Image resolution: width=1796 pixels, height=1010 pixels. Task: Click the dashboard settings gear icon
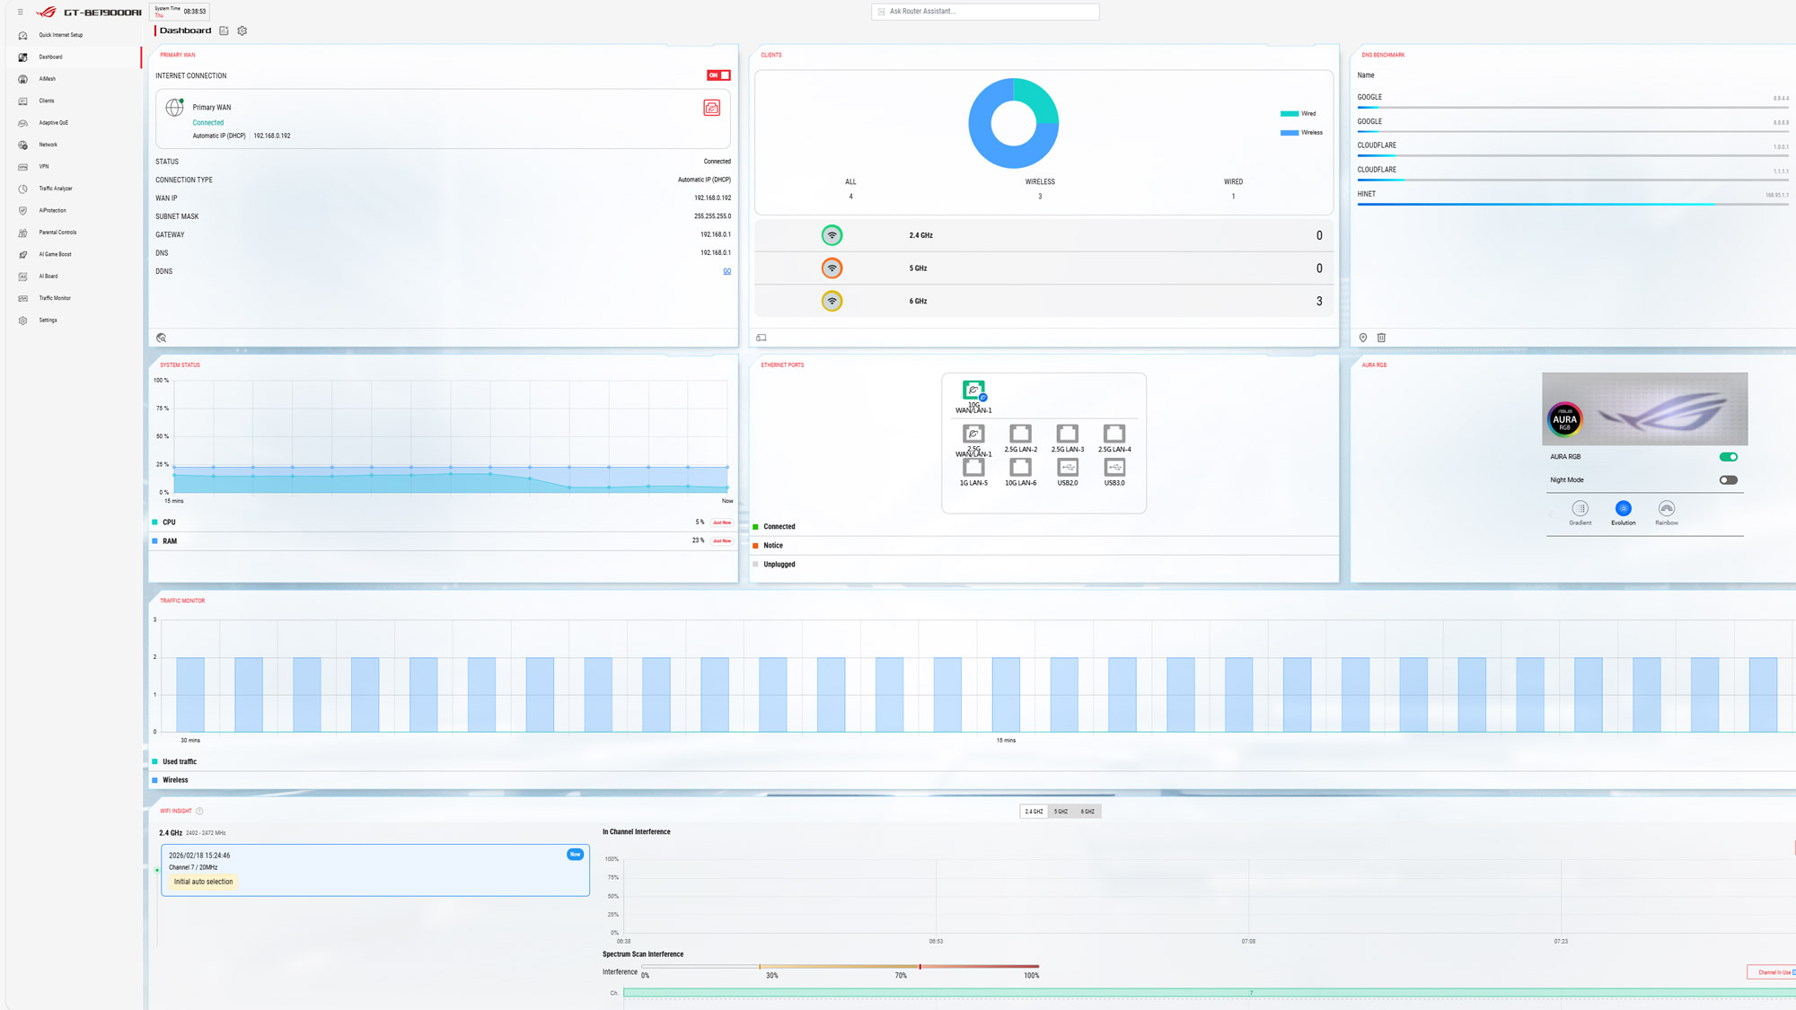click(242, 31)
